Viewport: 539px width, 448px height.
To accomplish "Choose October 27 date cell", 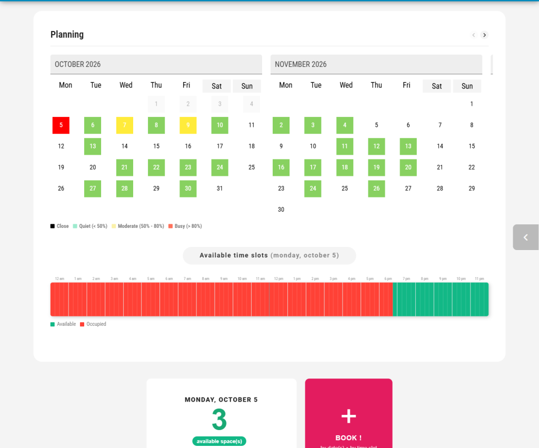I will coord(93,189).
